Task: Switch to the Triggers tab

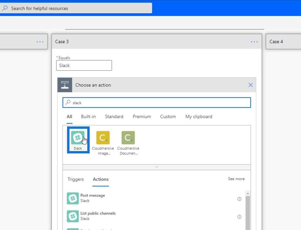Action: (76, 179)
